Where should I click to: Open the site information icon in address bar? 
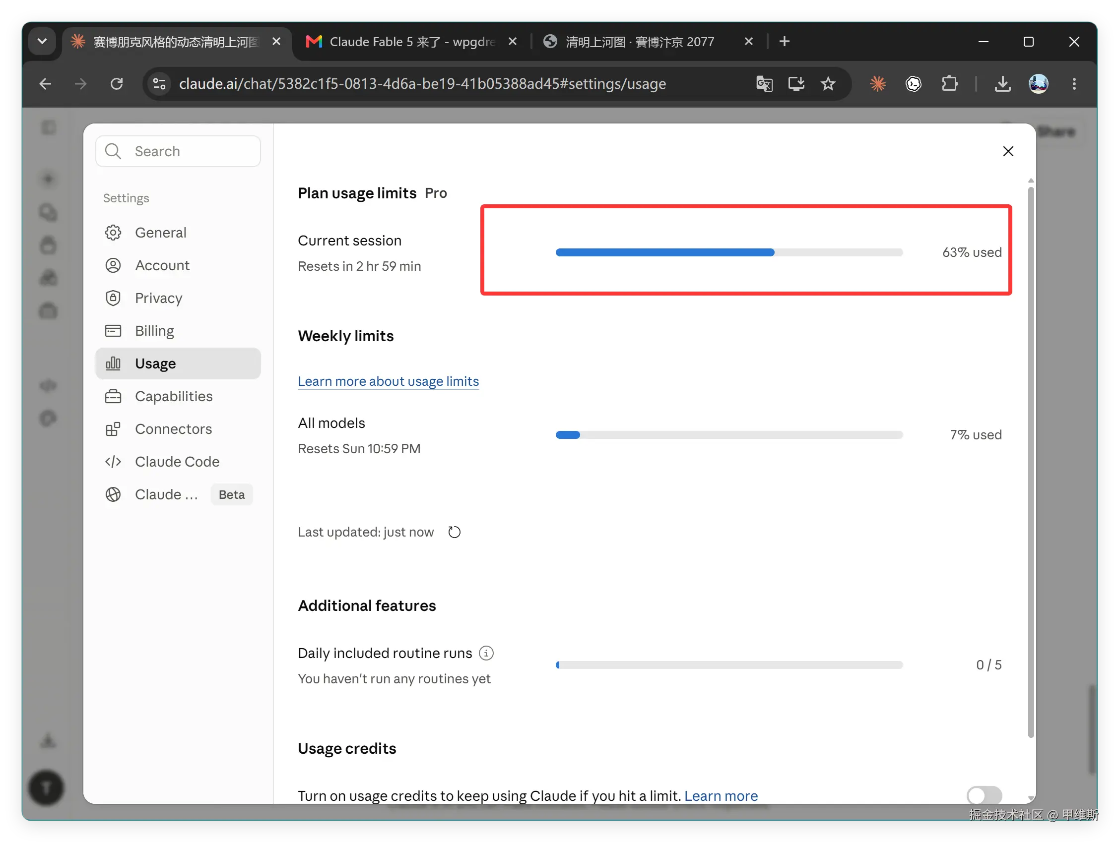159,84
